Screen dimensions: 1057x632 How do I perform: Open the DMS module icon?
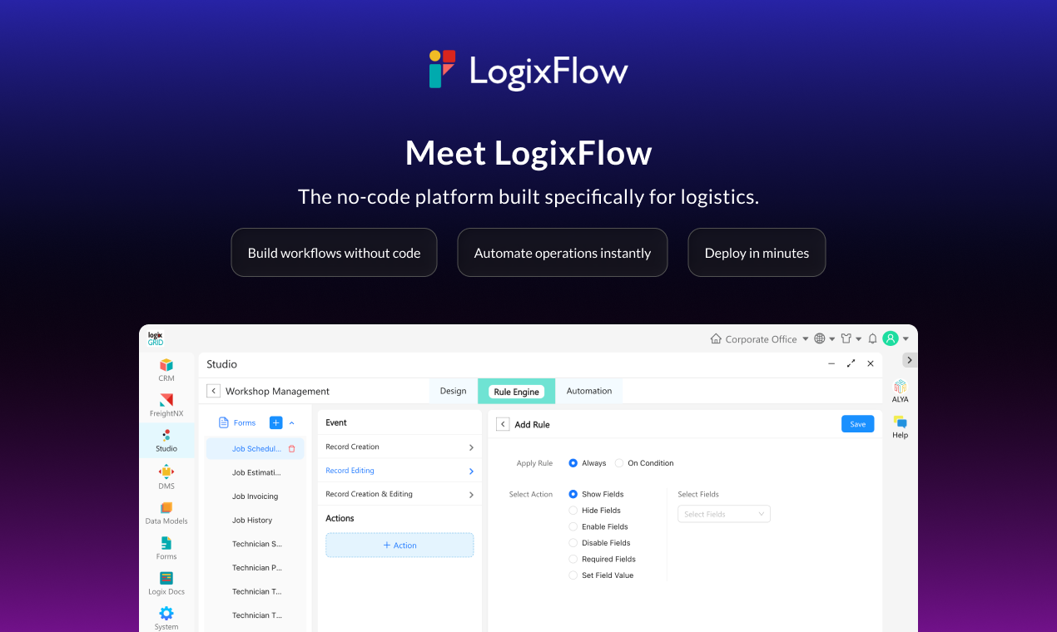pos(166,474)
